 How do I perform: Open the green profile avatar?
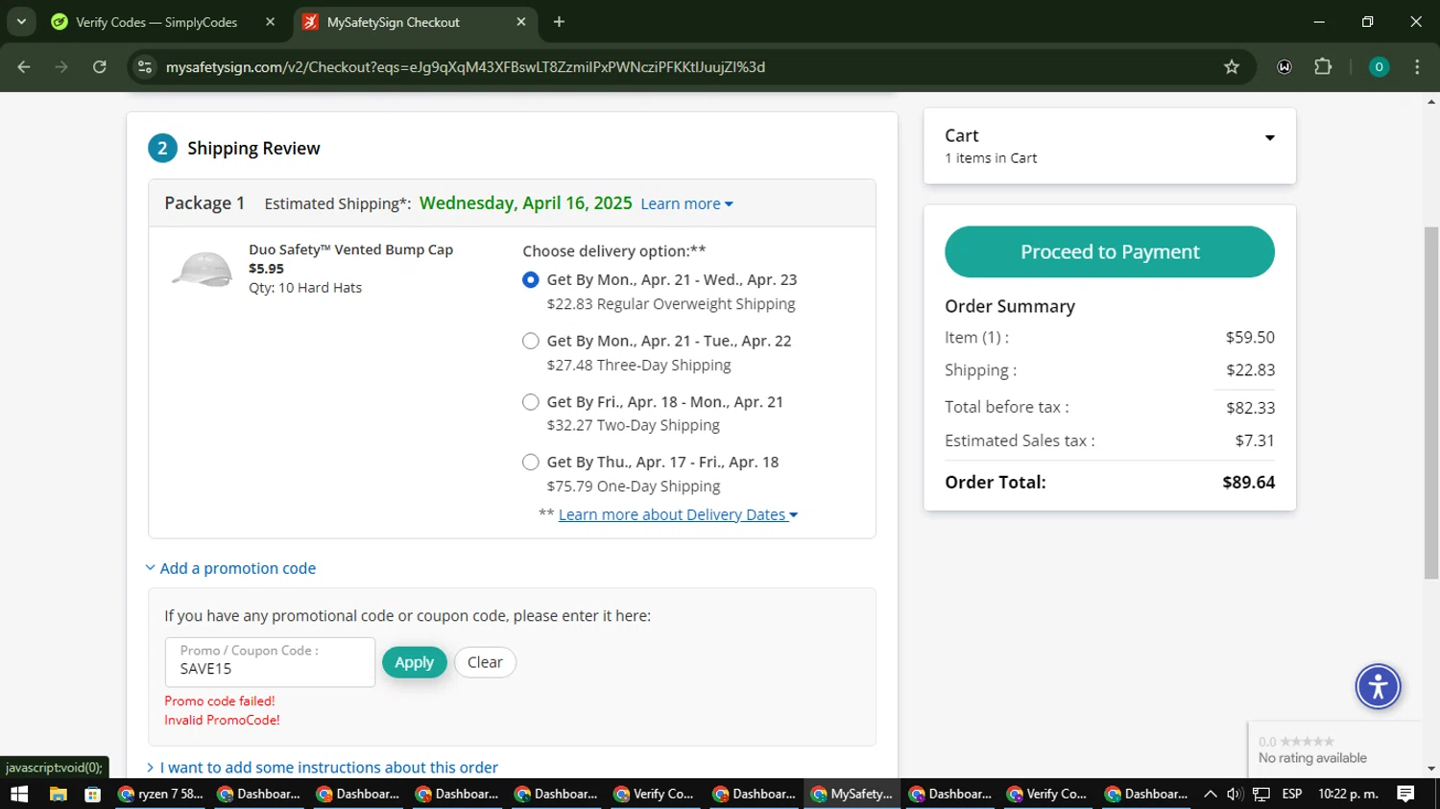1379,67
